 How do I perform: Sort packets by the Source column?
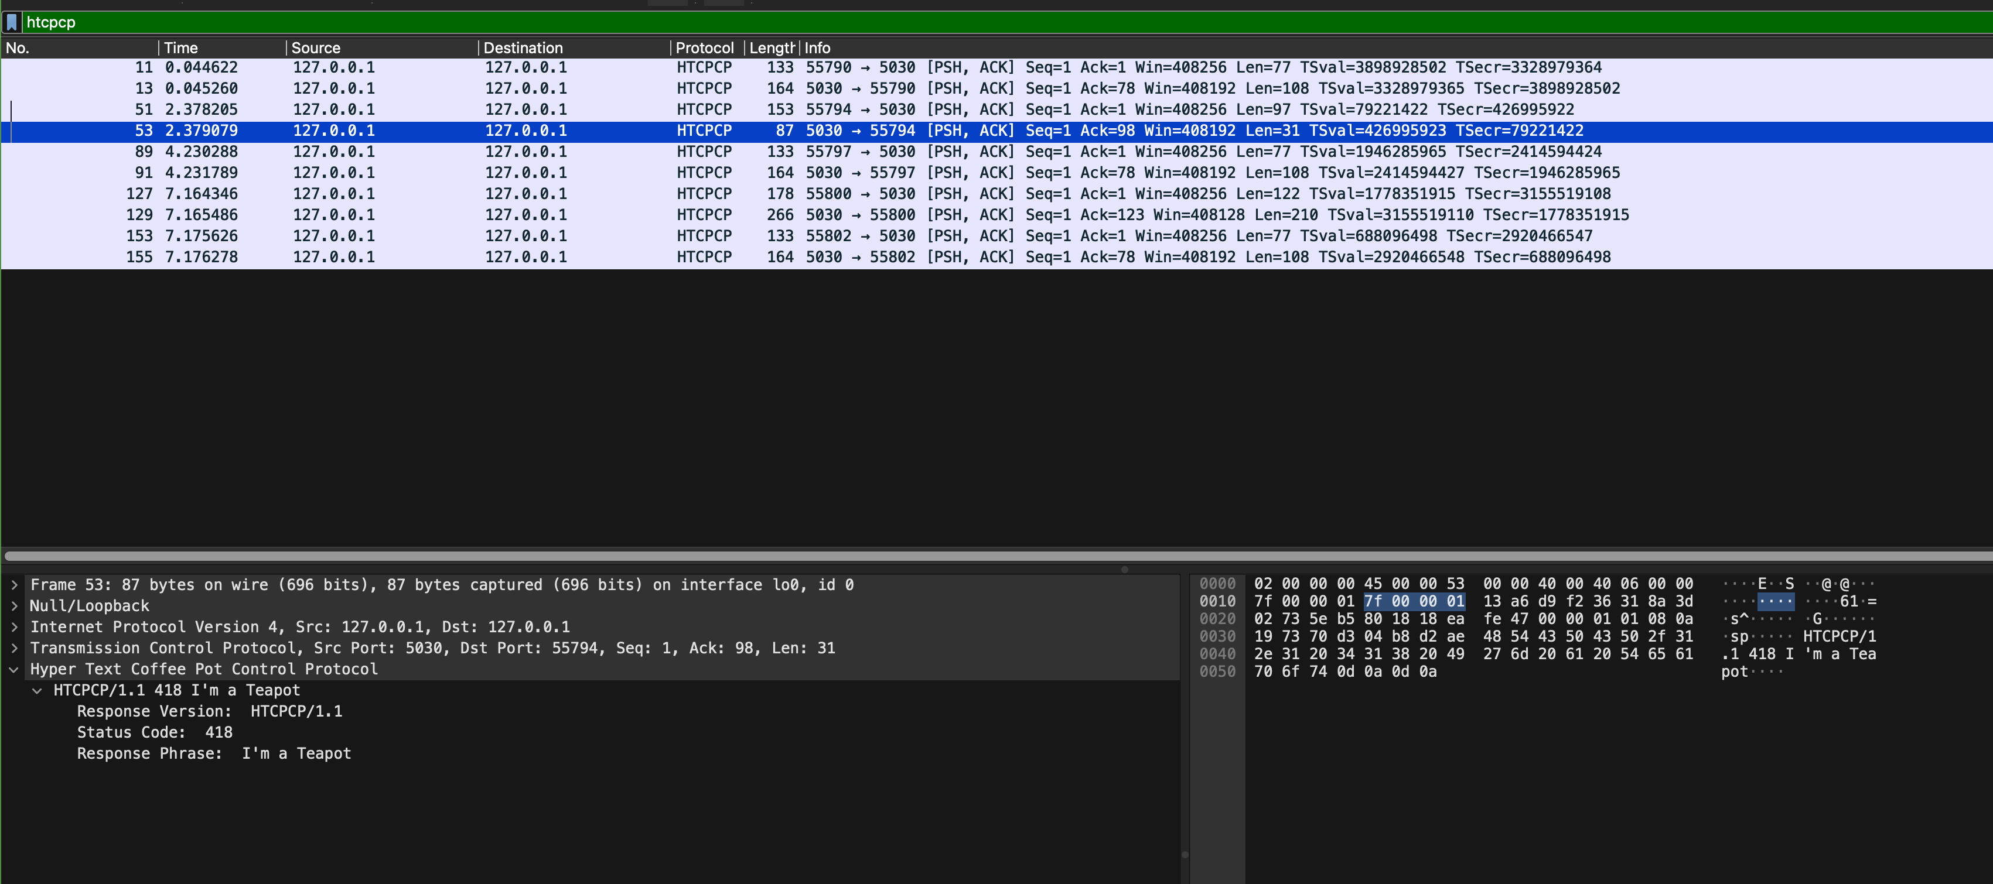pos(316,48)
